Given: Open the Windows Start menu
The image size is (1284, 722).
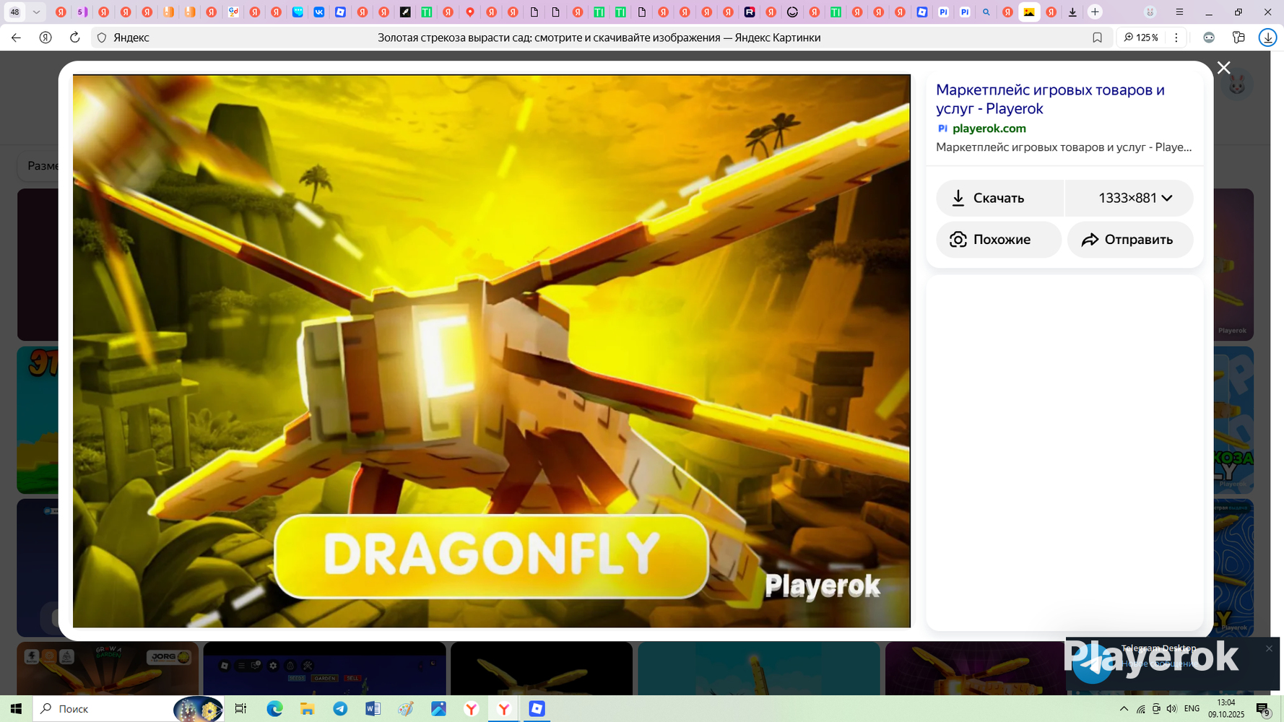Looking at the screenshot, I should click(16, 709).
